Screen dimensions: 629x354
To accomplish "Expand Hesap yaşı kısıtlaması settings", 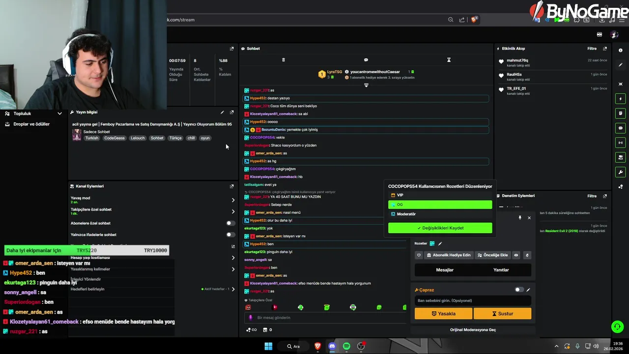I will [x=233, y=258].
